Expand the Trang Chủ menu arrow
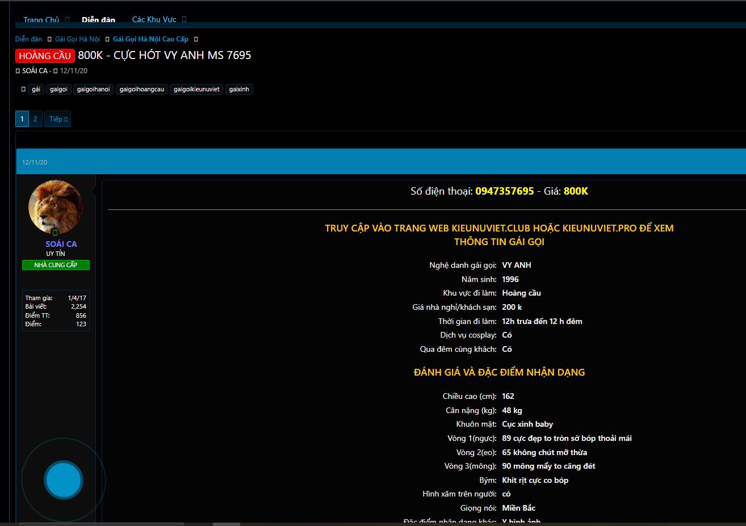 (67, 20)
